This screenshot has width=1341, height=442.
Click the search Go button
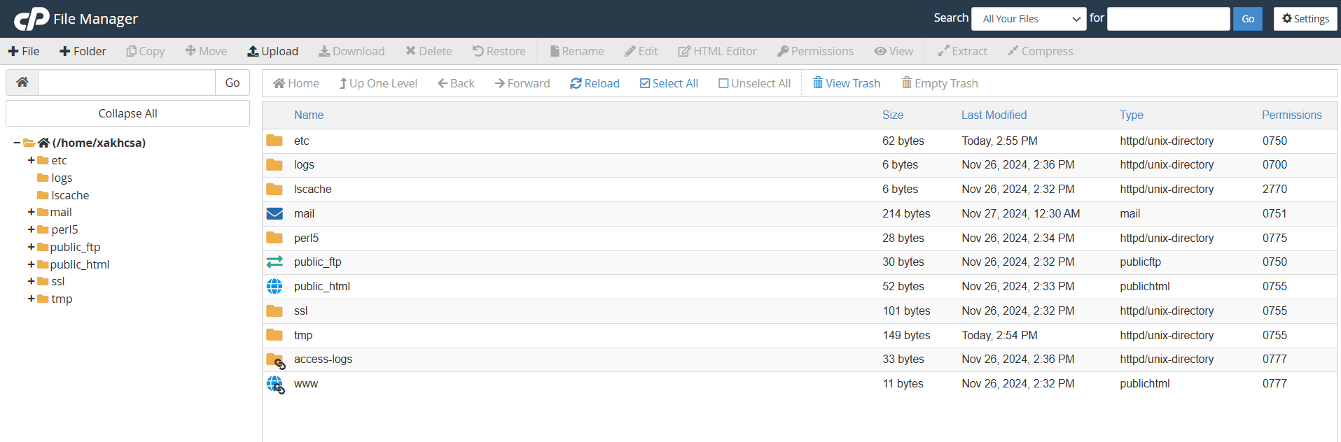pos(1248,19)
